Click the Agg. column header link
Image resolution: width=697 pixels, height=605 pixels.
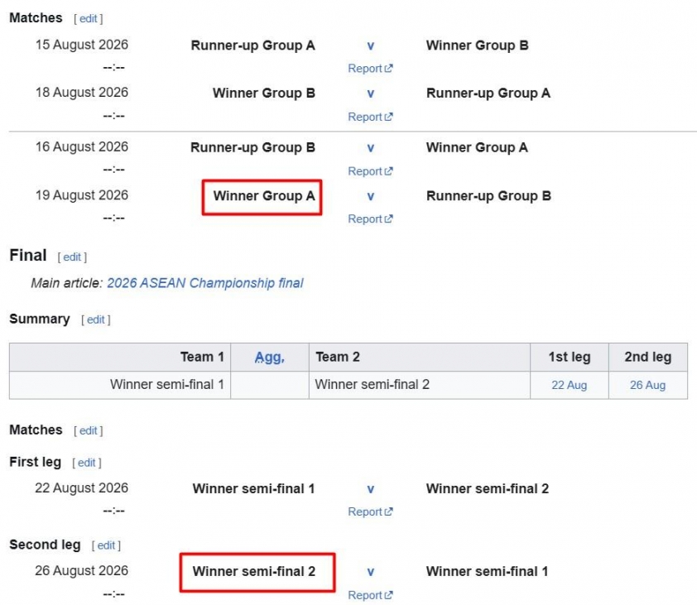269,357
